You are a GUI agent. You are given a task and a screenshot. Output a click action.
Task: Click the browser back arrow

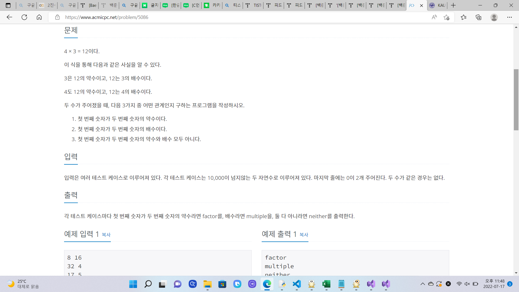tap(9, 17)
